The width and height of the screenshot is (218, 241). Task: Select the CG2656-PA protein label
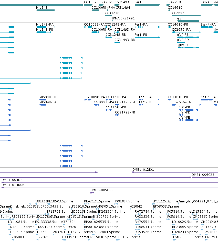(x=182, y=102)
